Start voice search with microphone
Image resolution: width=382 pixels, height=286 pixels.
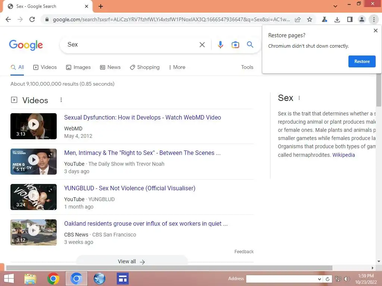(x=220, y=45)
